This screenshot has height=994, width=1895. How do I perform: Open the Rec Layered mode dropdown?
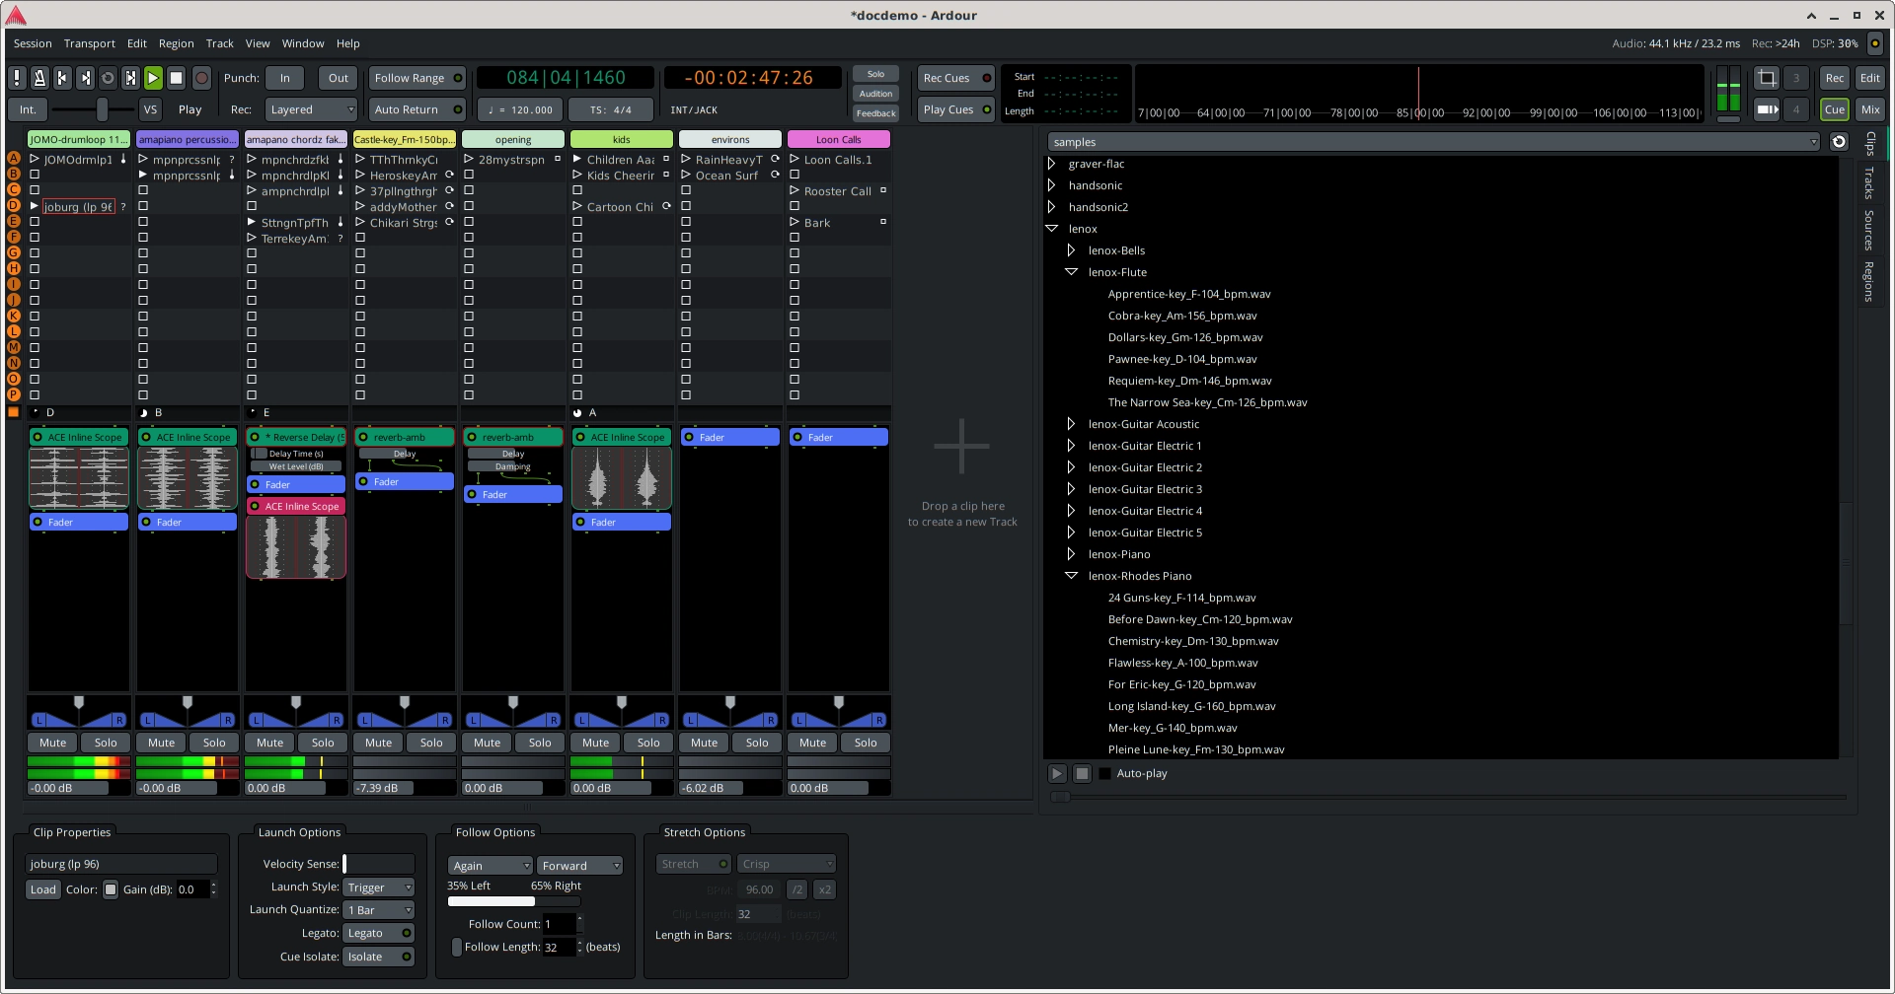312,109
